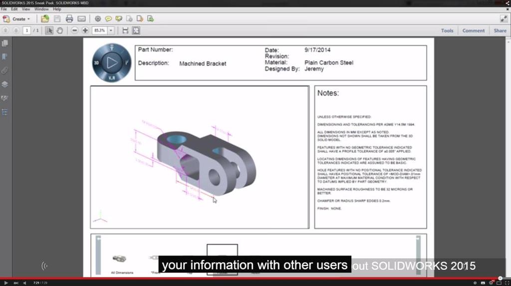The height and width of the screenshot is (286, 511).
Task: Select the outlined view thumbnail in carousel
Action: (222, 259)
